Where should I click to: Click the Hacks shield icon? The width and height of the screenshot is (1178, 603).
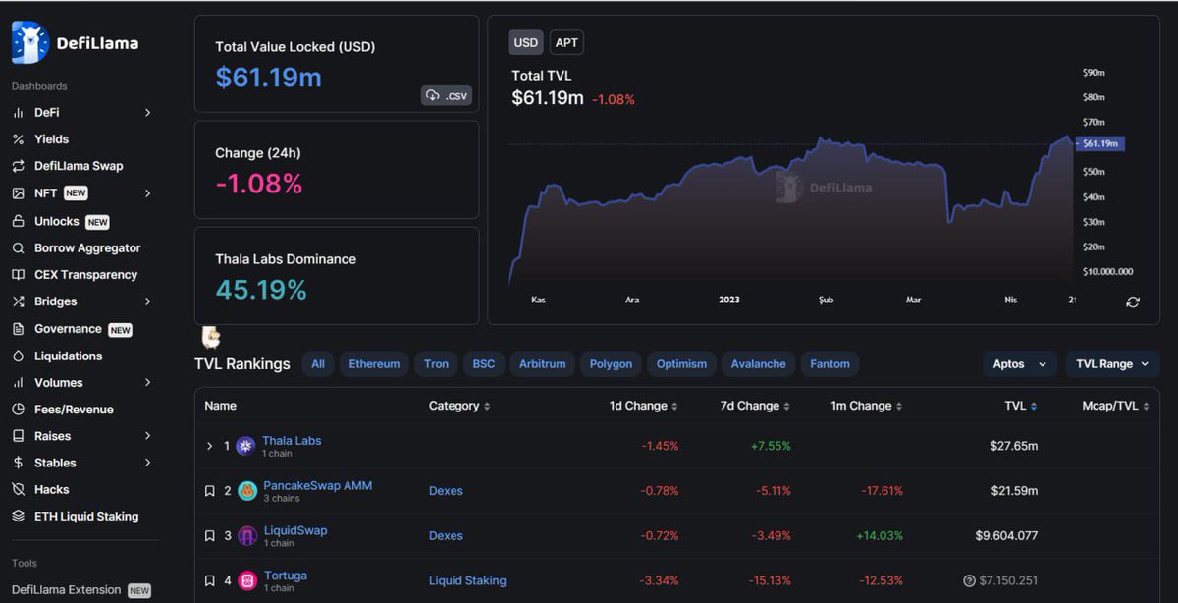pos(18,489)
